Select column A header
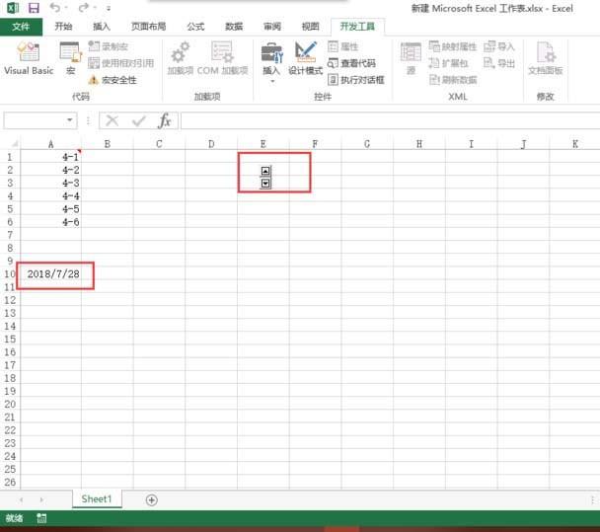This screenshot has height=532, width=600. (x=51, y=144)
